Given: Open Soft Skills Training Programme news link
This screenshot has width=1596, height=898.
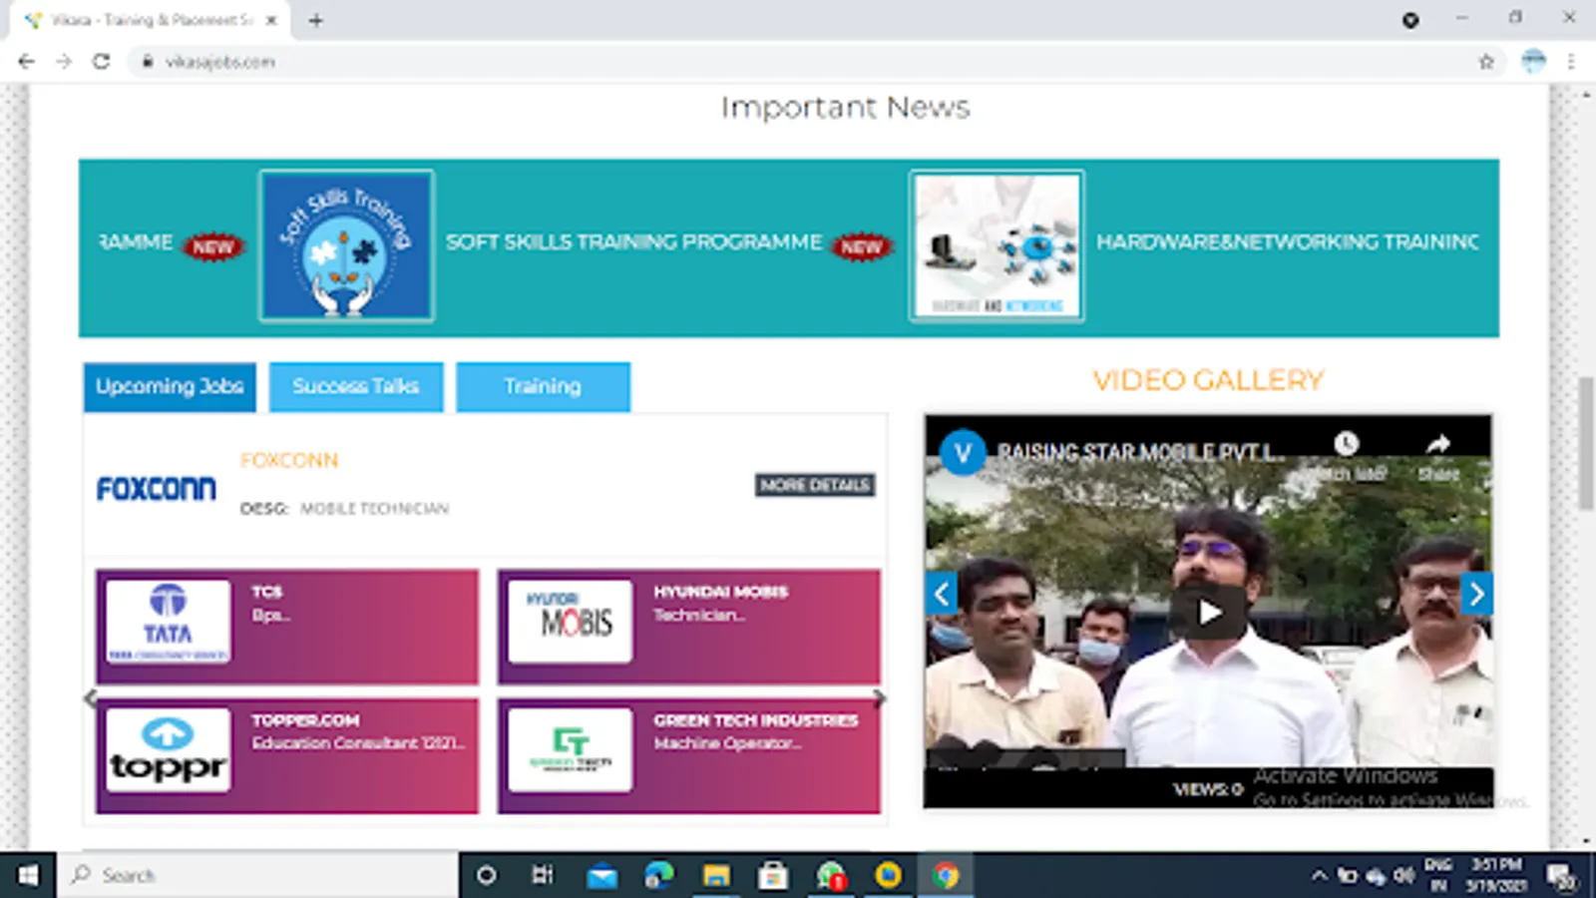Looking at the screenshot, I should click(x=634, y=242).
